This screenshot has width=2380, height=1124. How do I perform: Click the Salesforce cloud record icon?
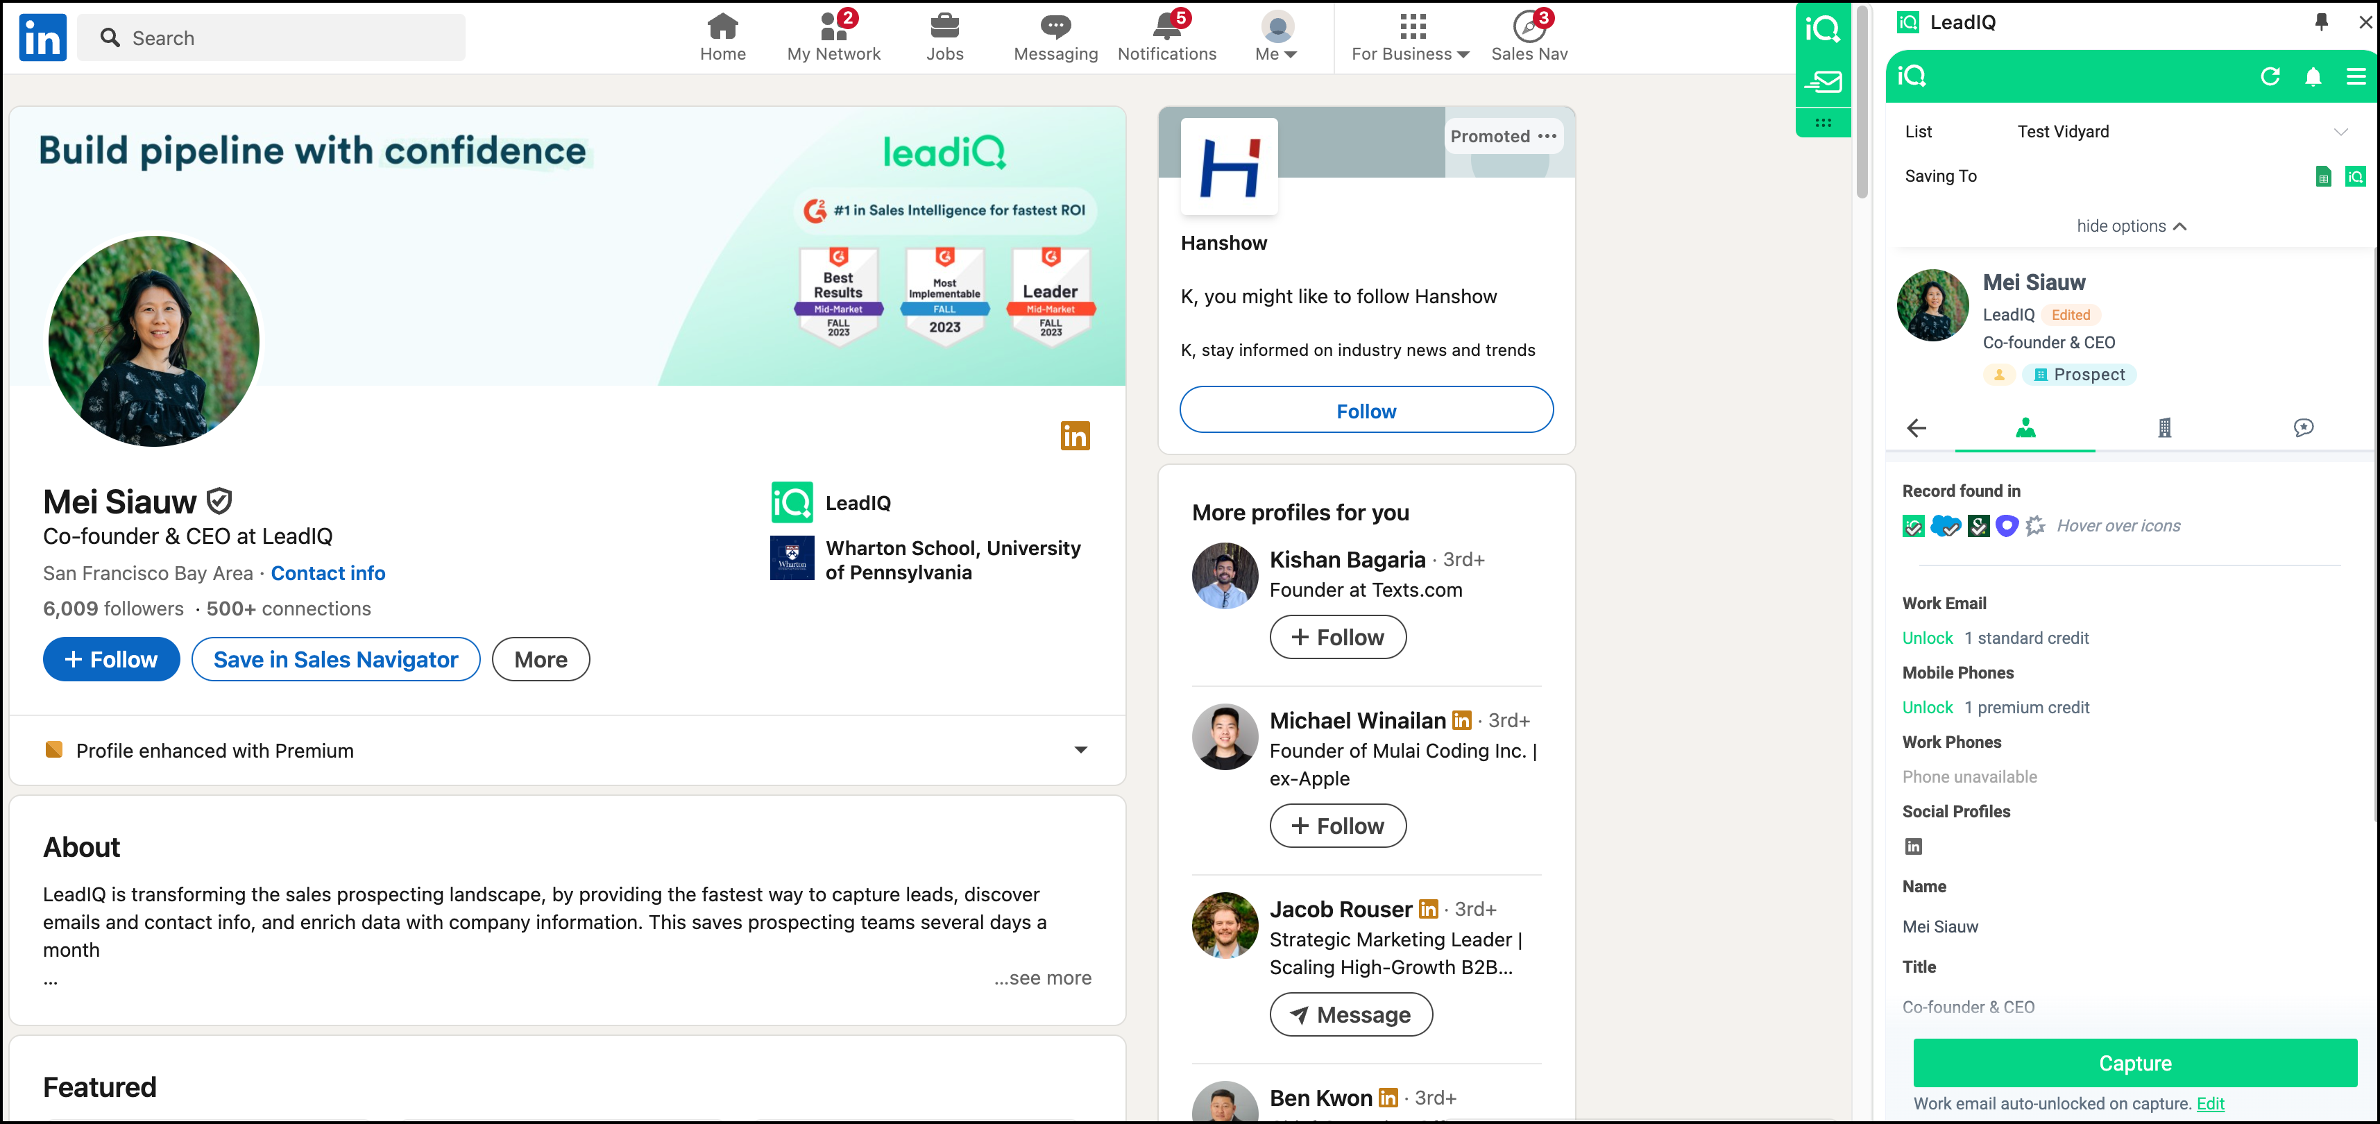(x=1945, y=525)
